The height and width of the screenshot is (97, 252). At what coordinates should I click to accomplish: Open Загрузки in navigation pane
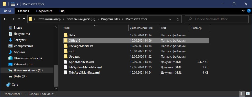[20, 40]
